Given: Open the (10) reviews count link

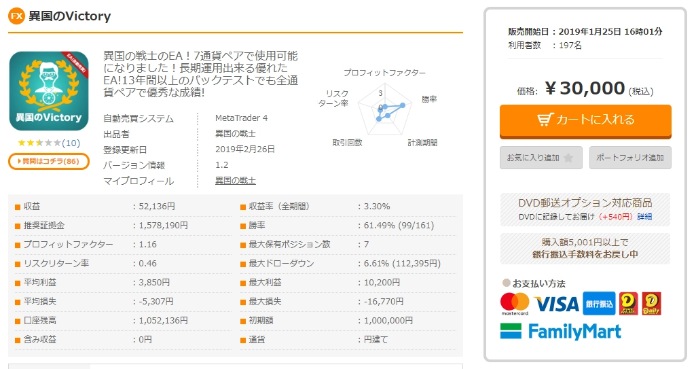Looking at the screenshot, I should point(71,143).
